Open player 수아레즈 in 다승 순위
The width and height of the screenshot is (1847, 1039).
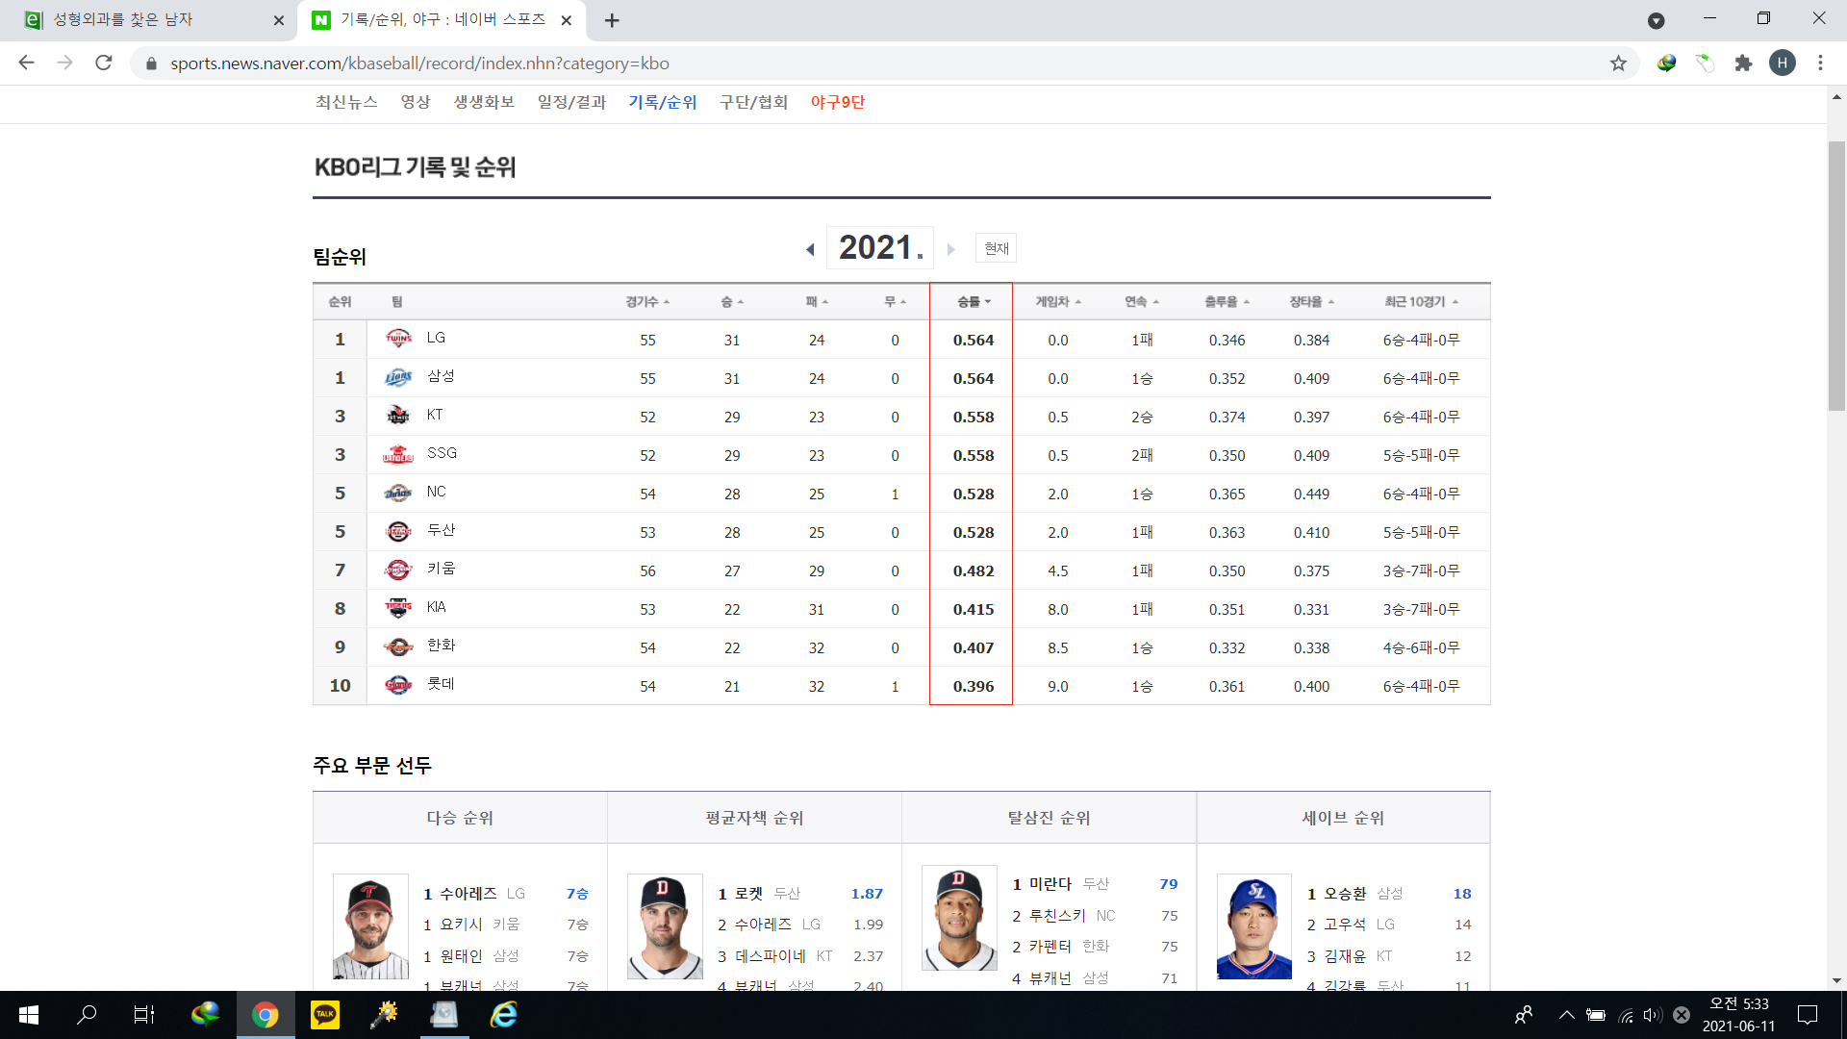pyautogui.click(x=468, y=894)
